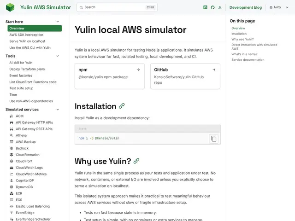Jump to What's in a name? section

click(x=244, y=54)
